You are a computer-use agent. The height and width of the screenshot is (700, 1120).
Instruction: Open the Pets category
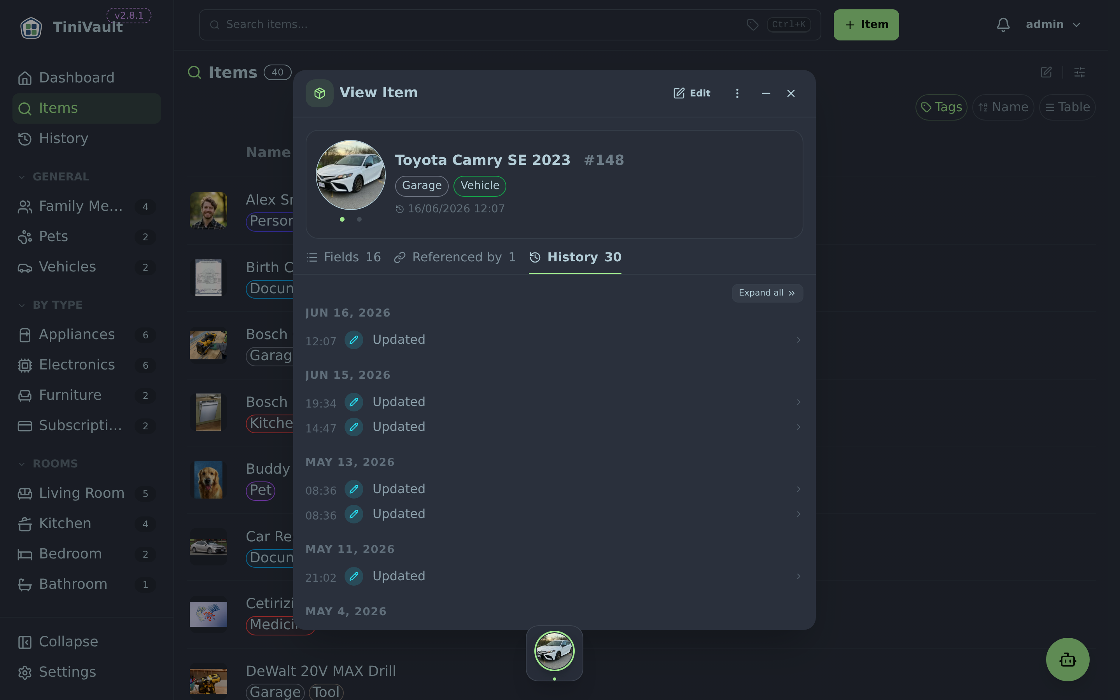[87, 236]
